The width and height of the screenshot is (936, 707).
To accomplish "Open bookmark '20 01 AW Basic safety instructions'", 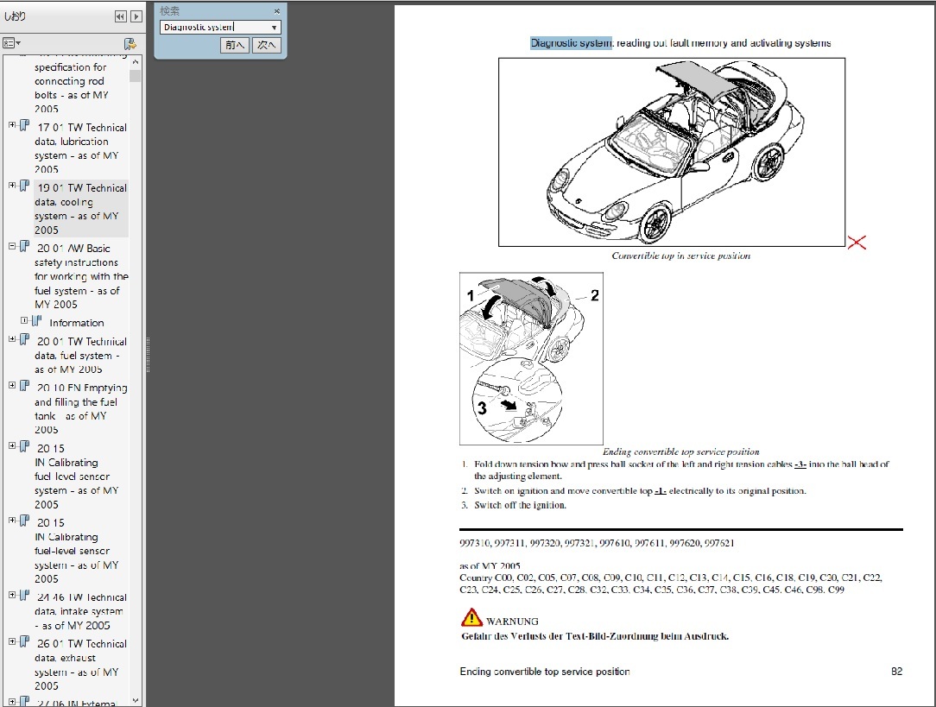I will [81, 276].
